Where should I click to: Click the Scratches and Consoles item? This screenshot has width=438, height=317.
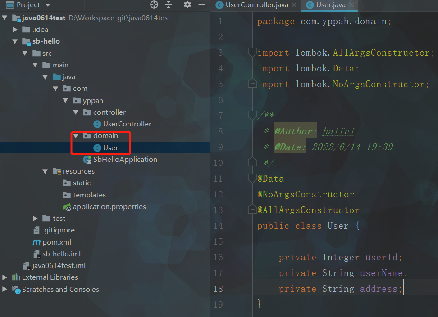pyautogui.click(x=60, y=290)
